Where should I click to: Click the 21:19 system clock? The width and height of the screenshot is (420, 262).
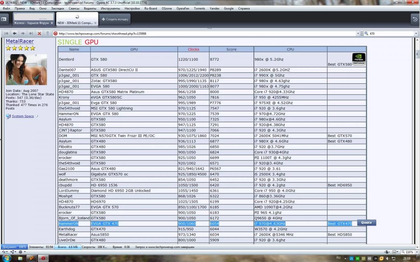click(407, 258)
